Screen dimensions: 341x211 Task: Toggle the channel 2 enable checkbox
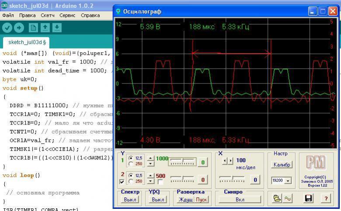122,182
